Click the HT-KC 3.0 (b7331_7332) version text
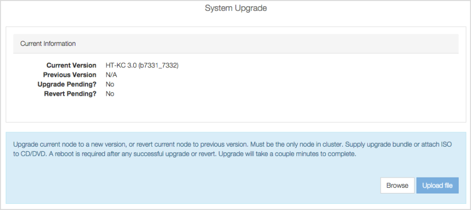471x210 pixels. 142,65
